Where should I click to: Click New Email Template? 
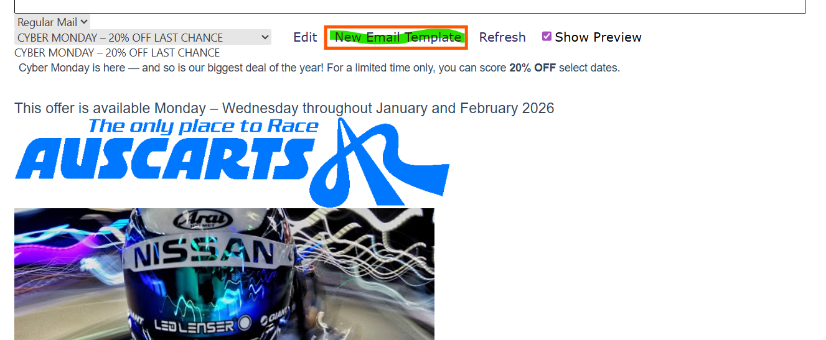(x=398, y=37)
